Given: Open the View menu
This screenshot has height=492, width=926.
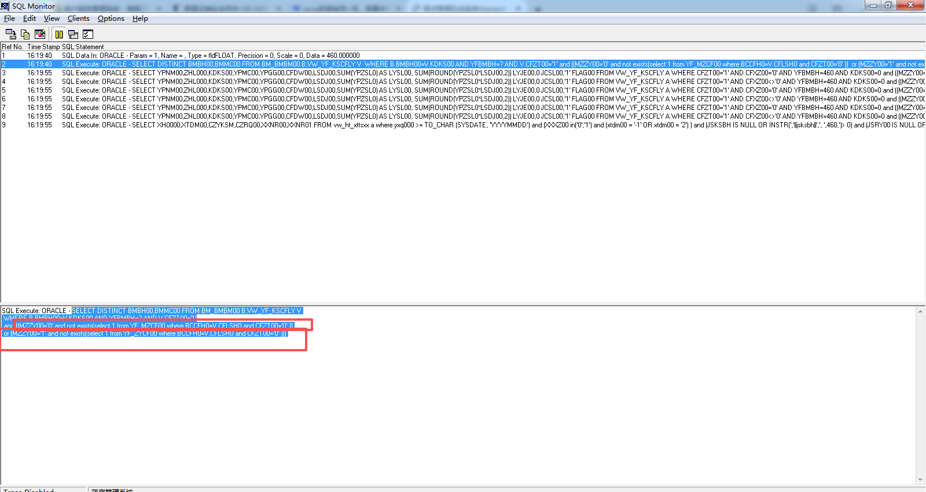Looking at the screenshot, I should [x=52, y=19].
